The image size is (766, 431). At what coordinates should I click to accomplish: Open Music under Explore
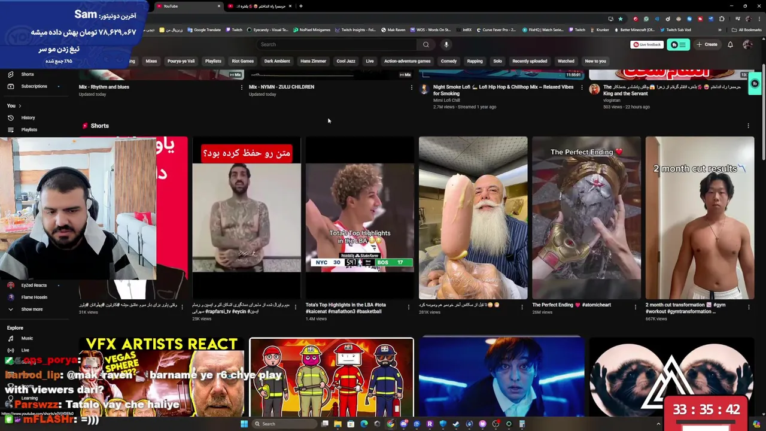pos(27,338)
